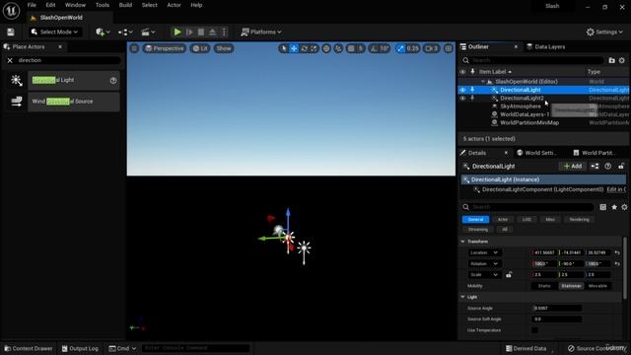Toggle rotation snap angle icon
This screenshot has height=355, width=631.
(x=374, y=48)
